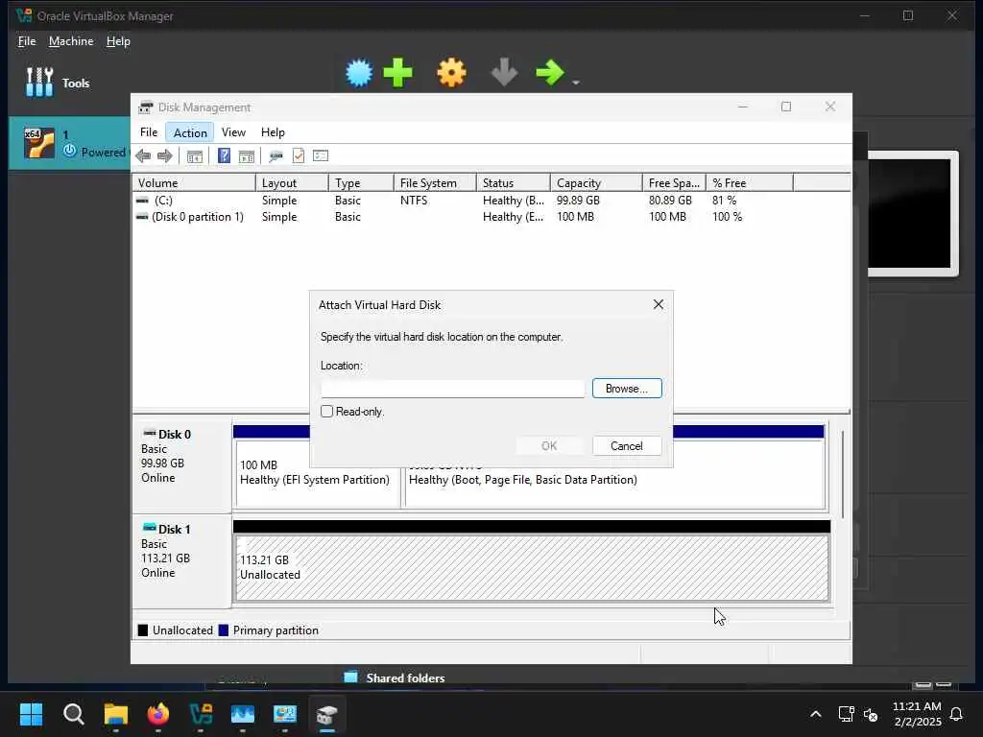Open the Help menu in Disk Management
Screen dimensions: 983x737
(273, 132)
